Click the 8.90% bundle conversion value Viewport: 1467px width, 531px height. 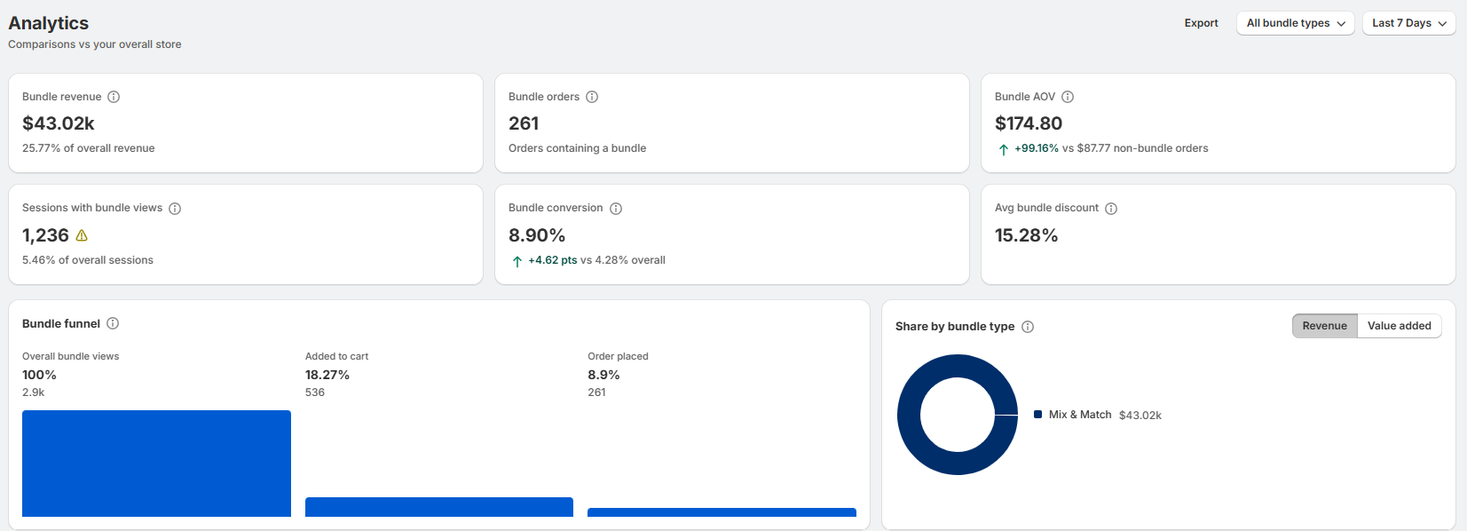(x=537, y=235)
